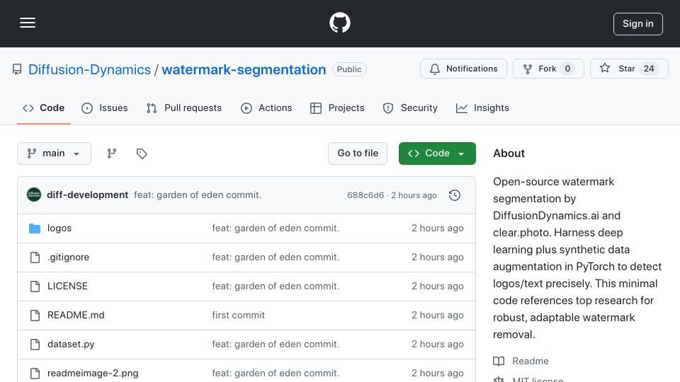The height and width of the screenshot is (382, 680).
Task: Click the file icon beside .gitignore
Action: click(x=35, y=257)
